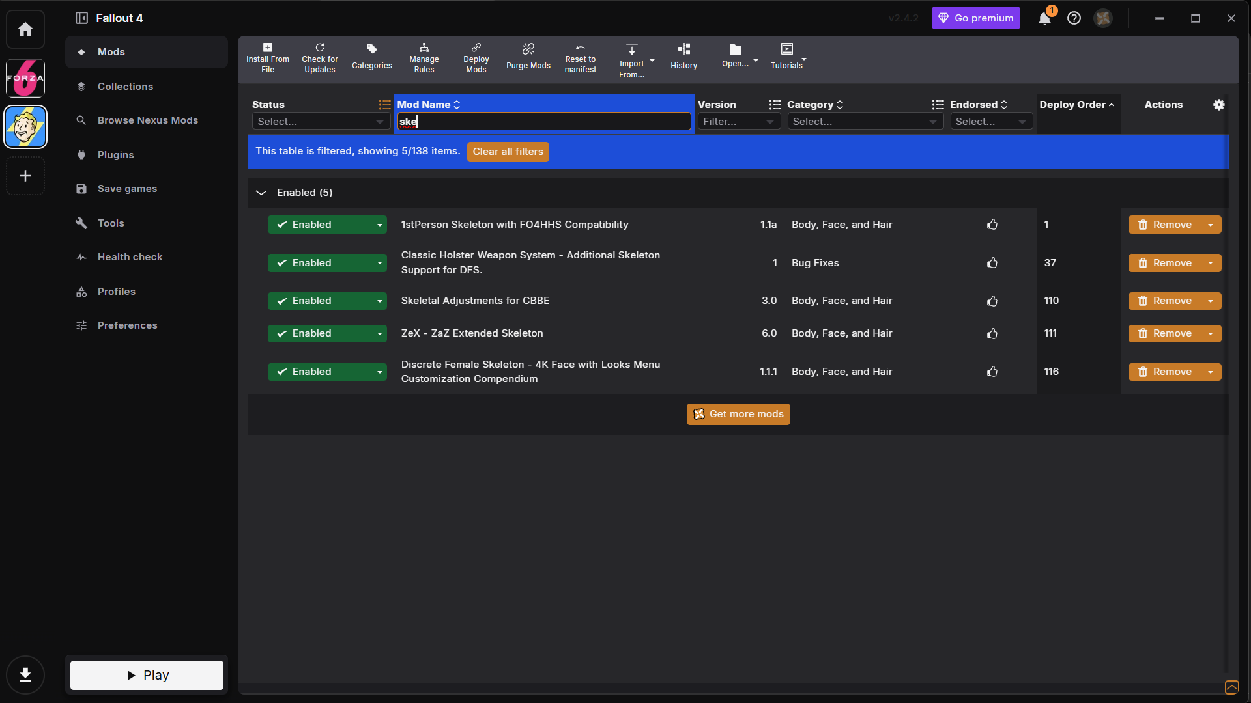
Task: Endorse Skeletal Adjustments for CBBE mod
Action: coord(992,301)
